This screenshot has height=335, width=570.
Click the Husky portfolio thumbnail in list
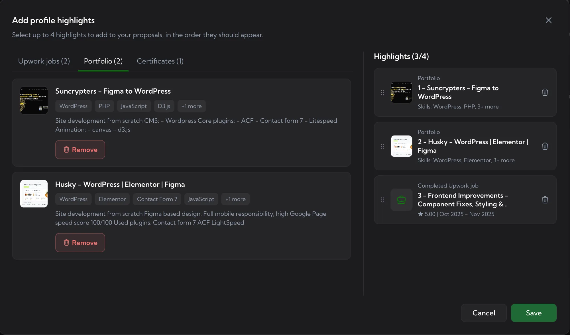34,194
